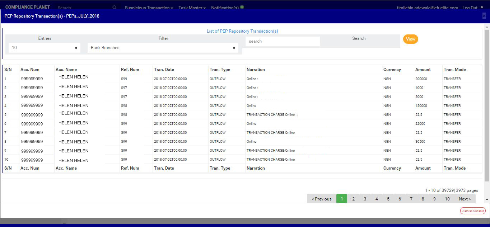Go to page 2 of results
The image size is (490, 227).
tap(353, 199)
